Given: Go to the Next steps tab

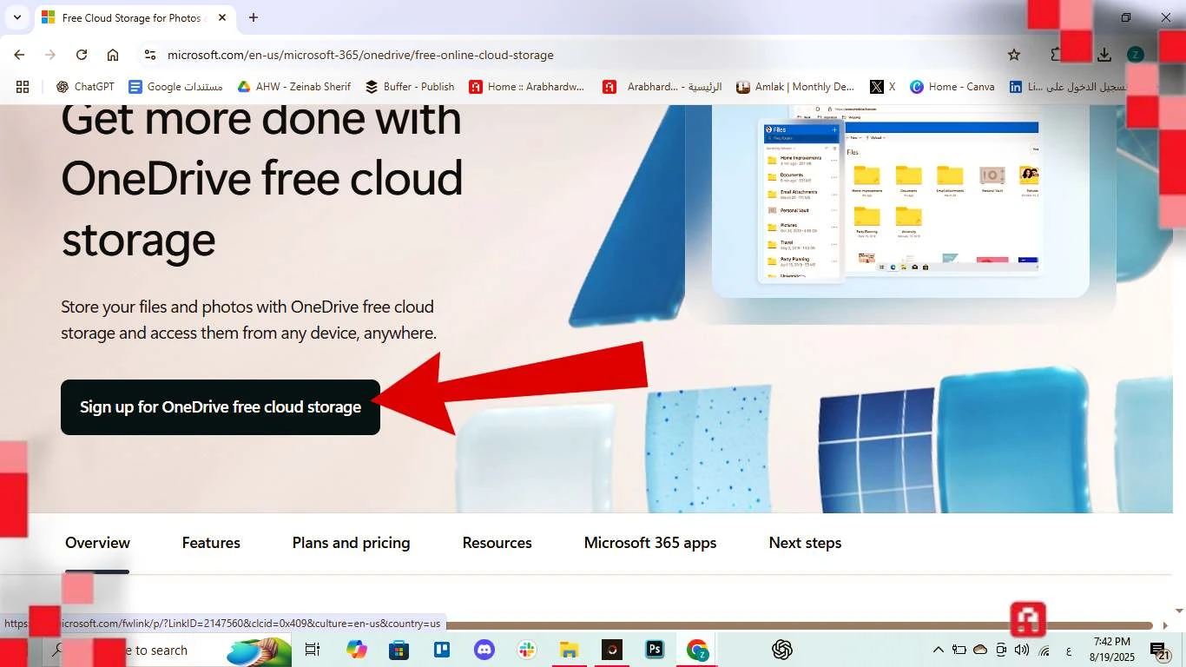Looking at the screenshot, I should pyautogui.click(x=805, y=543).
